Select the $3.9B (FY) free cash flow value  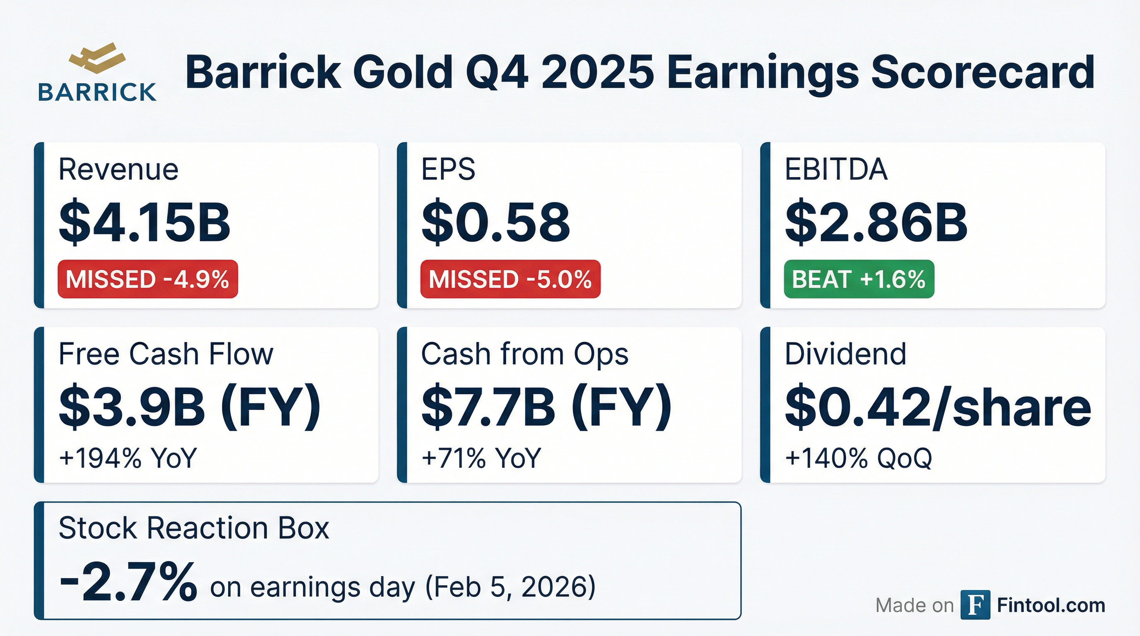(189, 407)
